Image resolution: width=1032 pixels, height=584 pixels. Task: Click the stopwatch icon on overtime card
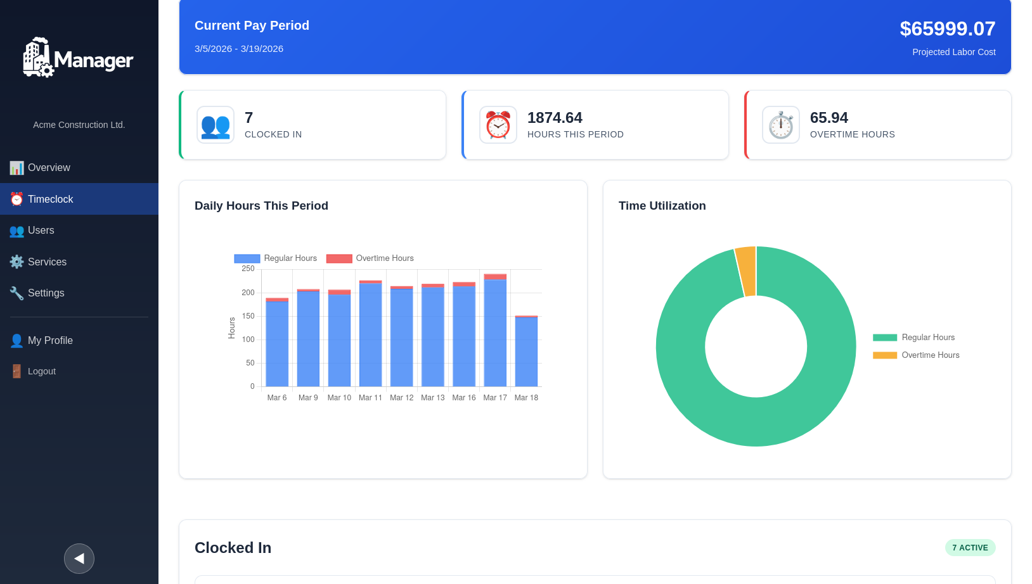pos(781,125)
